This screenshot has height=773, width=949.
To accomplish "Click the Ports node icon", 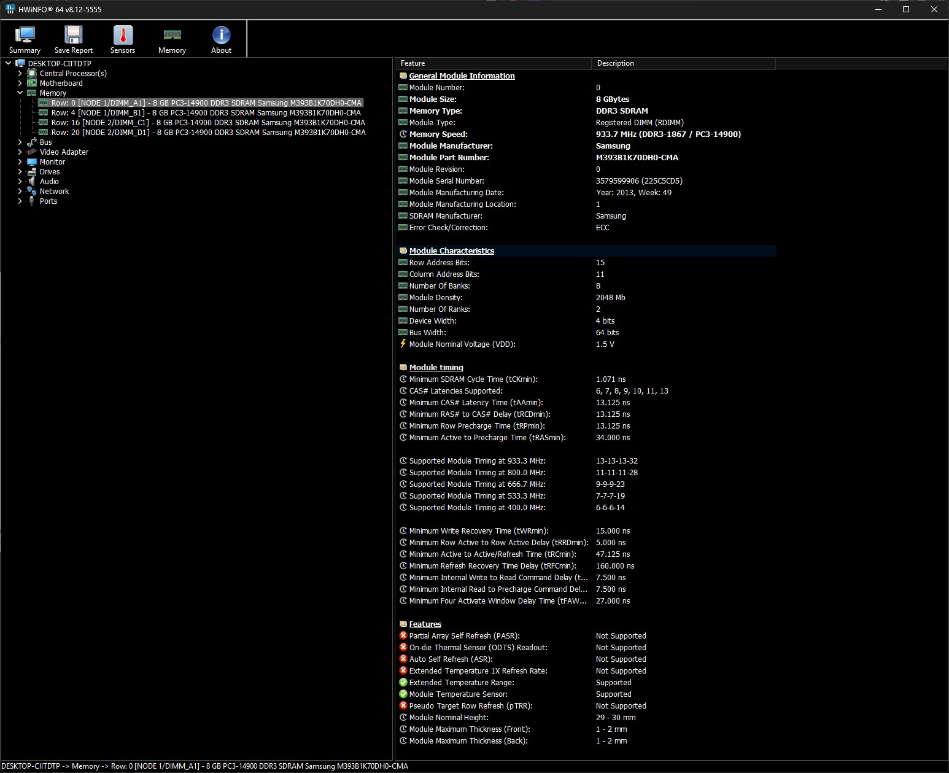I will (x=32, y=201).
